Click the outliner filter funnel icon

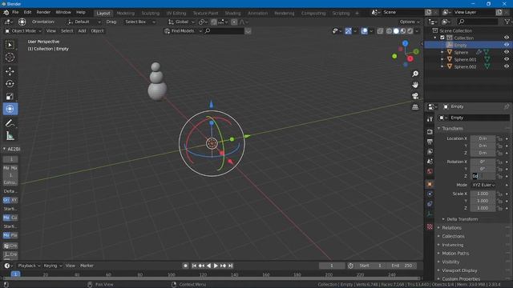point(507,22)
